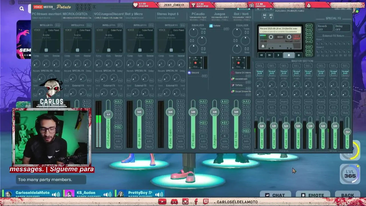Viewport: 366px width, 206px height.
Task: Click the cassette recording file name display
Action: pyautogui.click(x=280, y=30)
